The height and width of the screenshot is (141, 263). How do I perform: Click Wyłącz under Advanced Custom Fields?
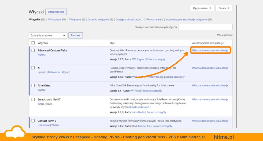click(x=41, y=55)
